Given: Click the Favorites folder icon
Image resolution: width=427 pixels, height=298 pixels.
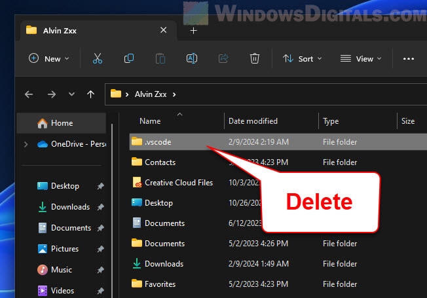Looking at the screenshot, I should click(x=137, y=284).
